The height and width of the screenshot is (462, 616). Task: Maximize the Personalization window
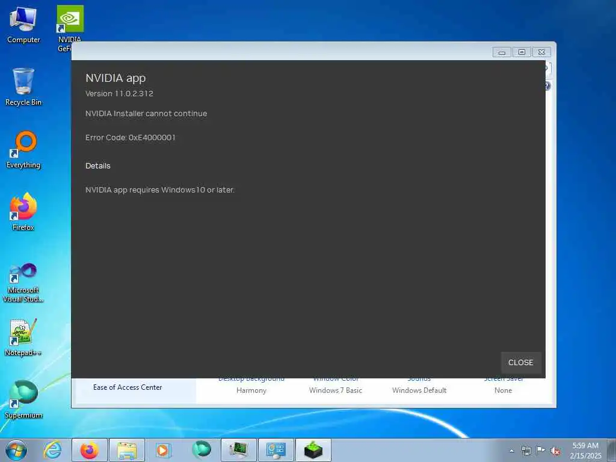pyautogui.click(x=522, y=52)
